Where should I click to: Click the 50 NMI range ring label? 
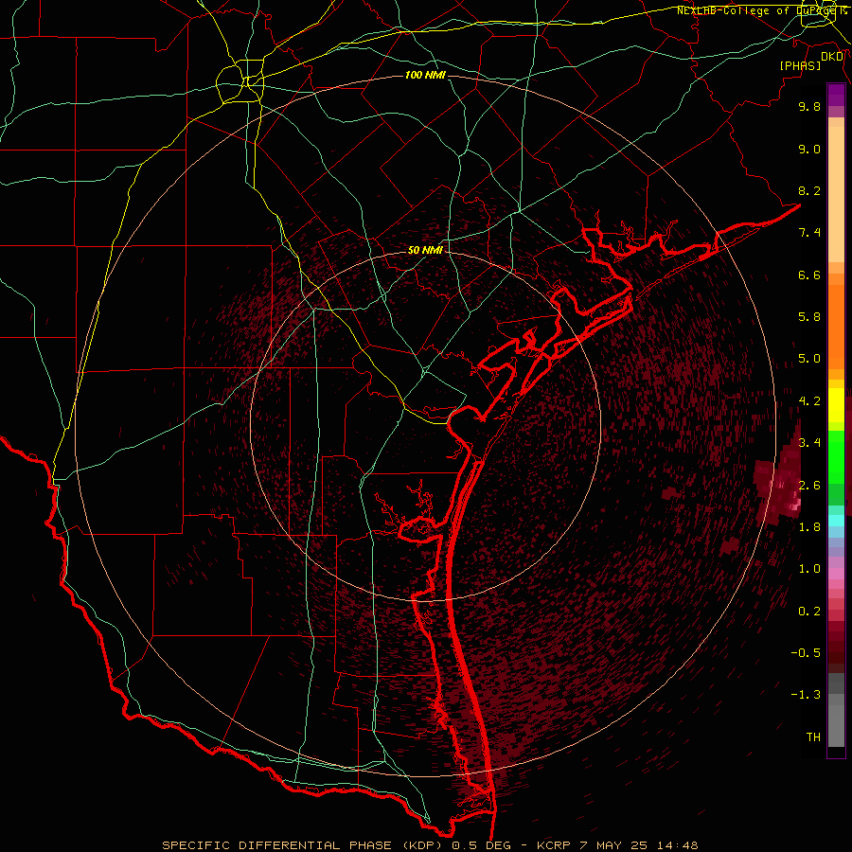(425, 250)
